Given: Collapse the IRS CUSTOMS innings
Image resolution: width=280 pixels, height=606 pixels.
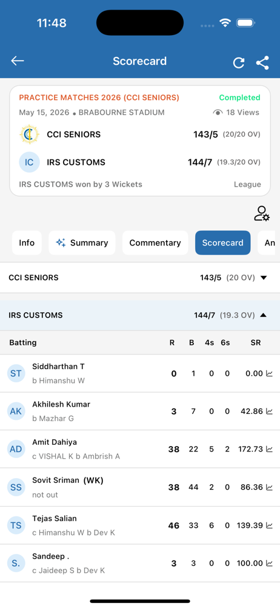Looking at the screenshot, I should (x=140, y=315).
